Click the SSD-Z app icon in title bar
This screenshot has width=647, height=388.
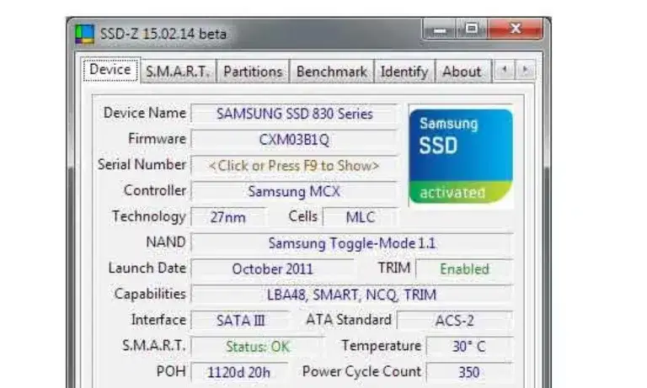point(85,35)
